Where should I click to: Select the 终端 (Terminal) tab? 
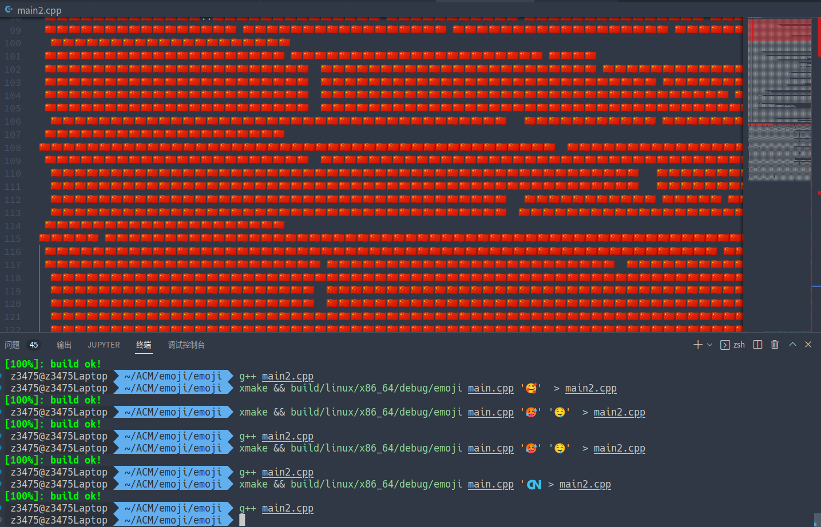click(144, 345)
